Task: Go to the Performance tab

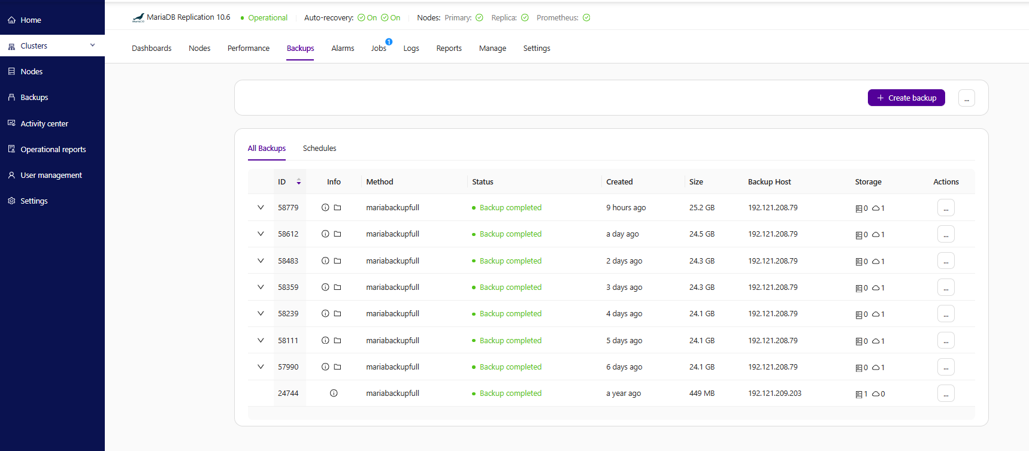Action: coord(249,49)
